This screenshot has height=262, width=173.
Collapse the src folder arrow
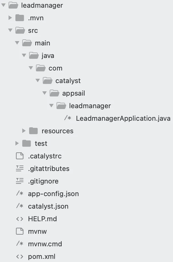coord(10,31)
